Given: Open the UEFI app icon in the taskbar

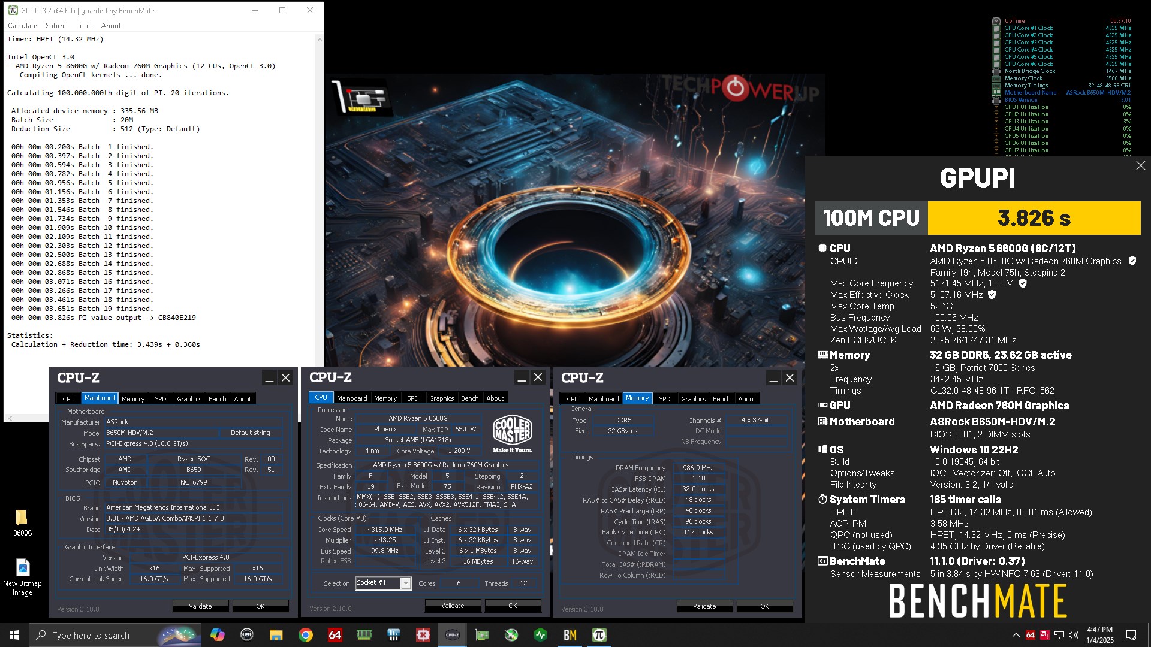Looking at the screenshot, I should point(246,635).
